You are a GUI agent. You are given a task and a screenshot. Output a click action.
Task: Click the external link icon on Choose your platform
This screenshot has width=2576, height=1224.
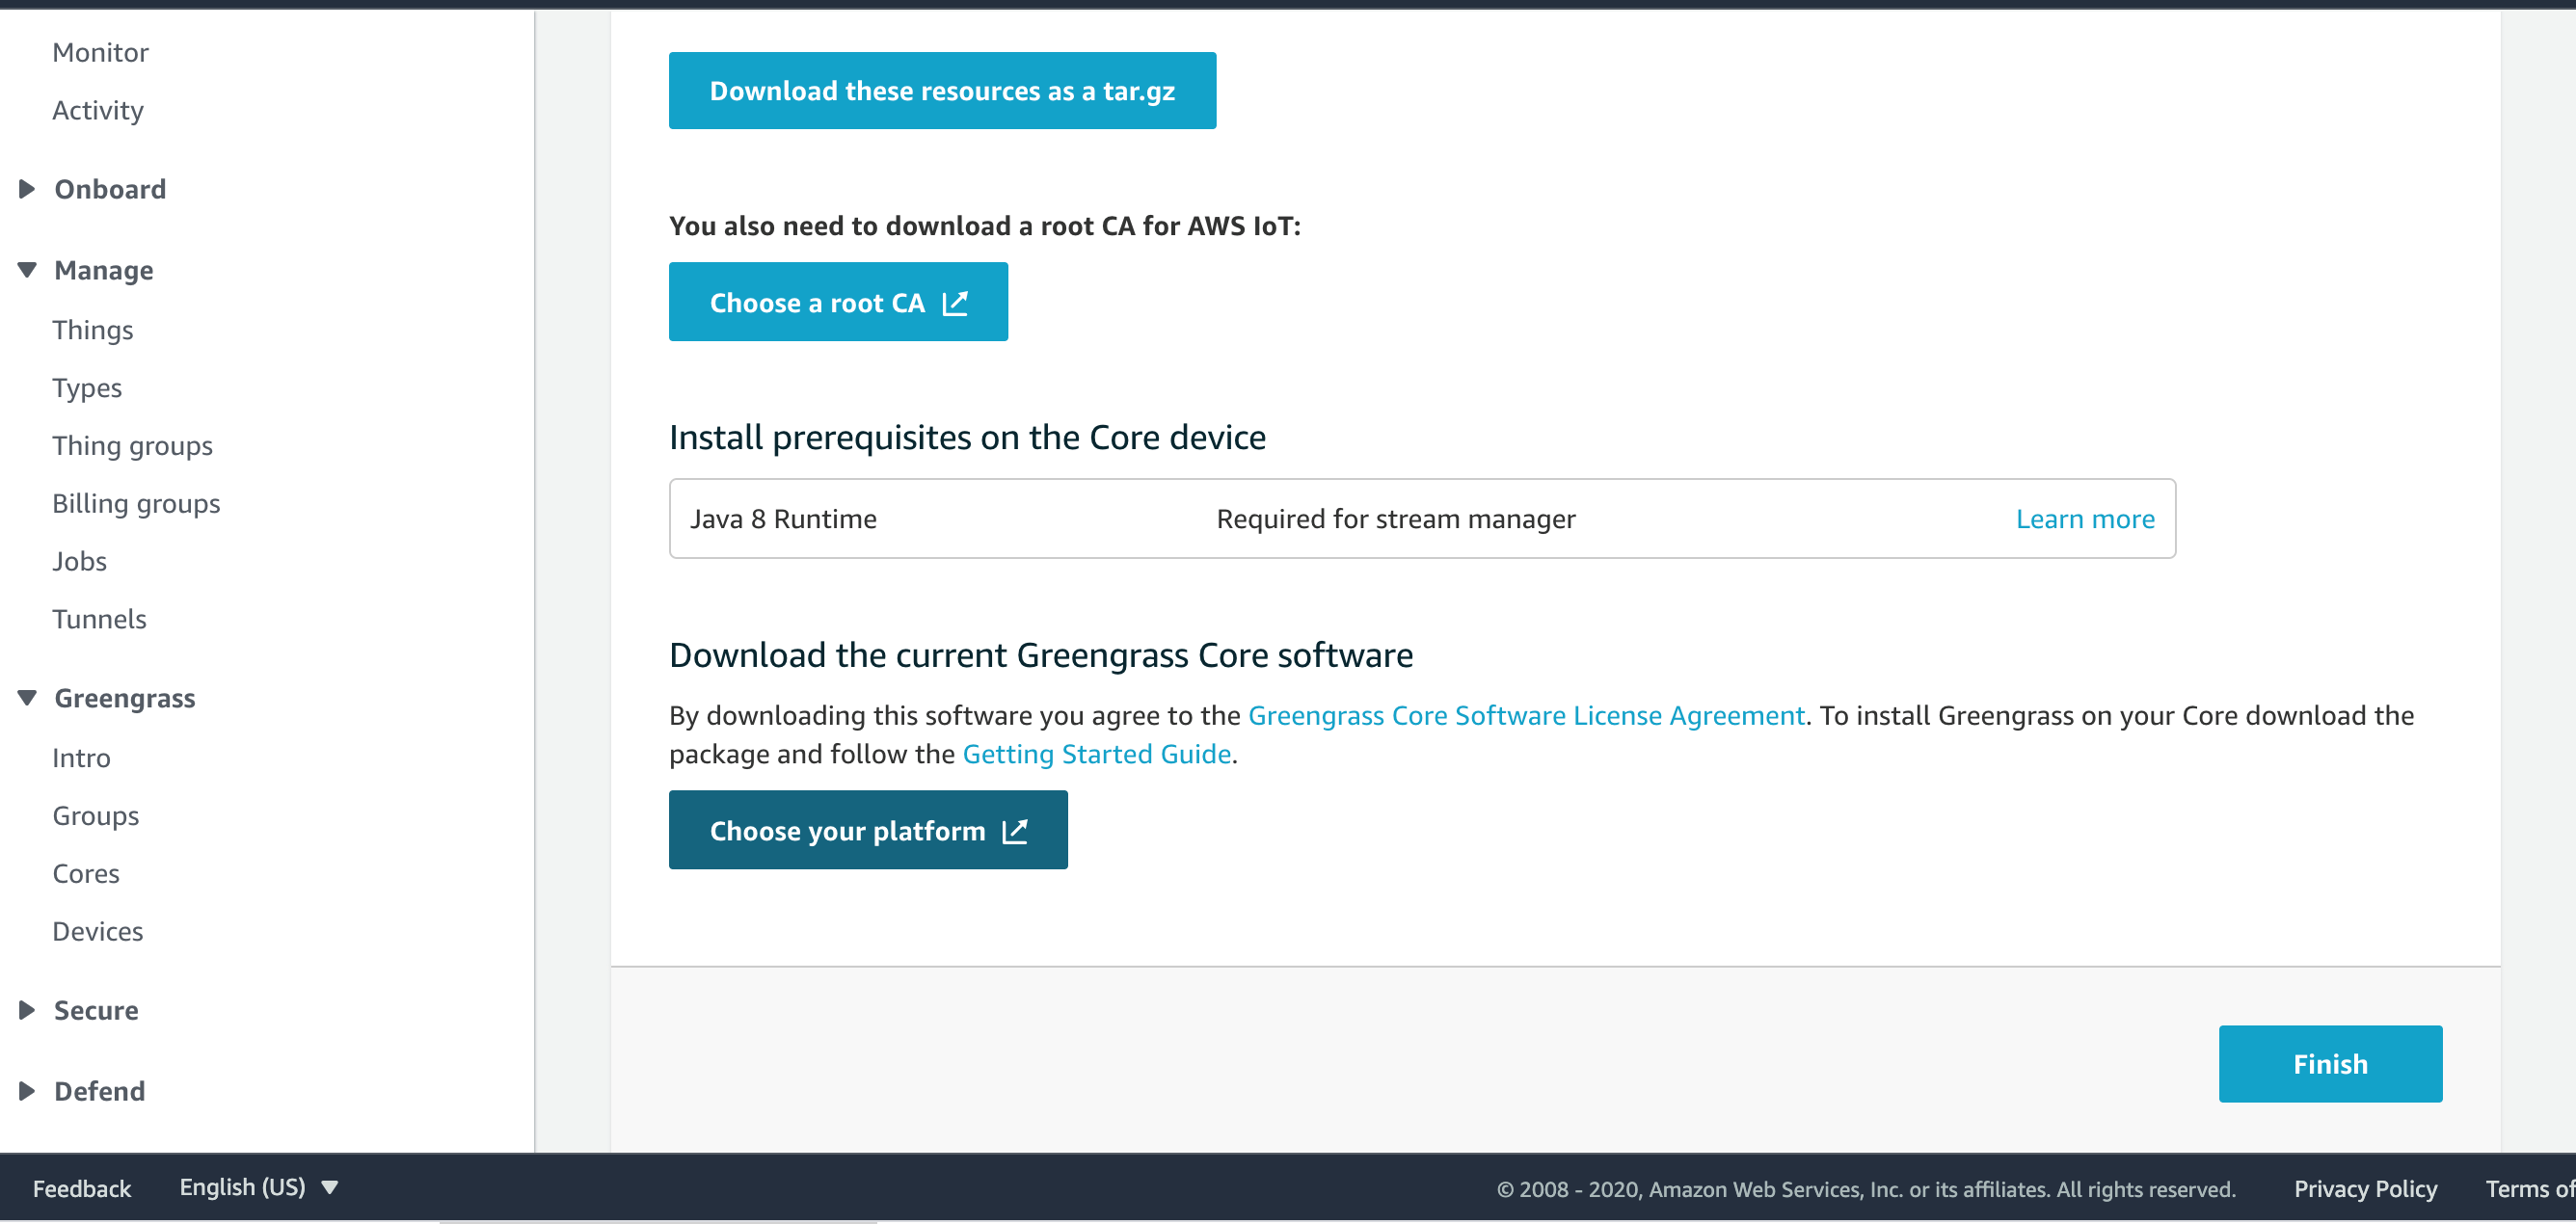click(1015, 830)
